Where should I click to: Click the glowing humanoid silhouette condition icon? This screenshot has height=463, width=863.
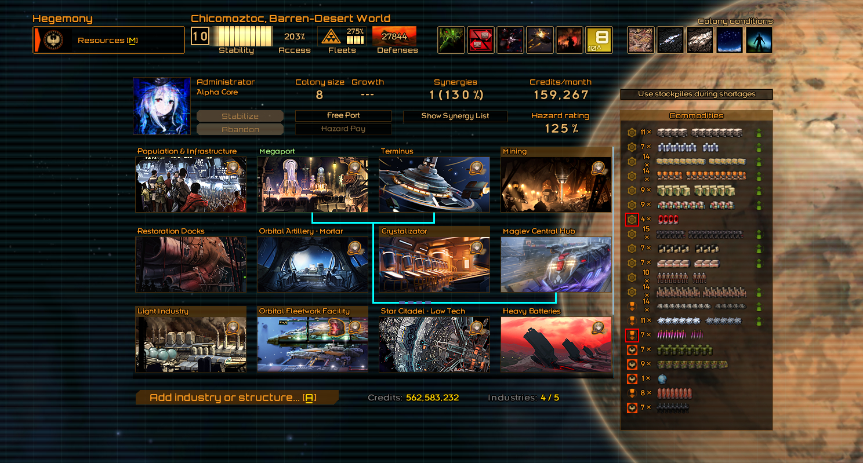[x=759, y=40]
